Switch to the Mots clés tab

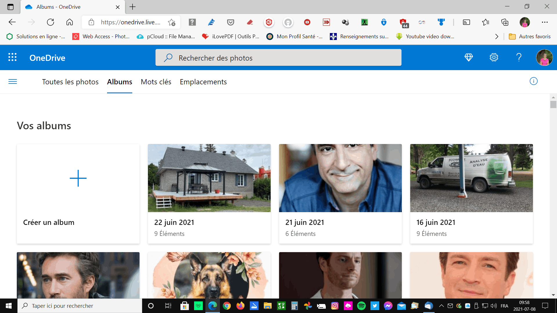coord(156,82)
